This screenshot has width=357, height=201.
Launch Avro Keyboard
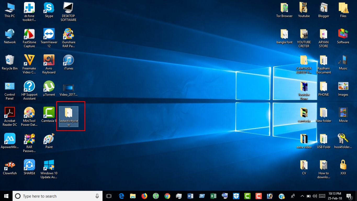pos(49,60)
